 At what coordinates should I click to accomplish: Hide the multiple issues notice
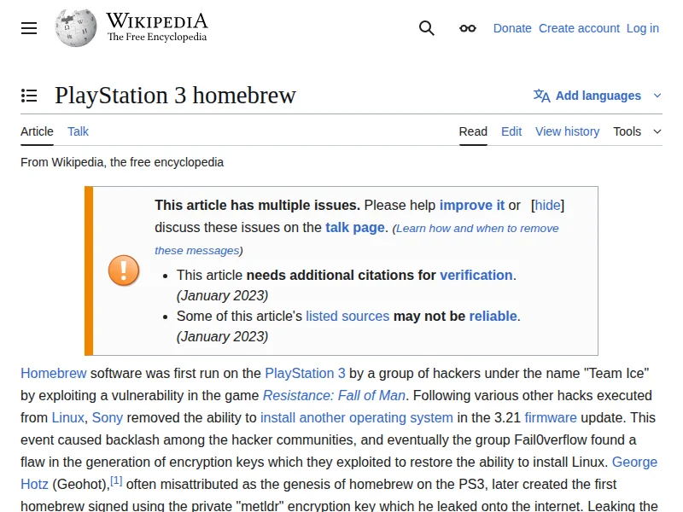(547, 205)
